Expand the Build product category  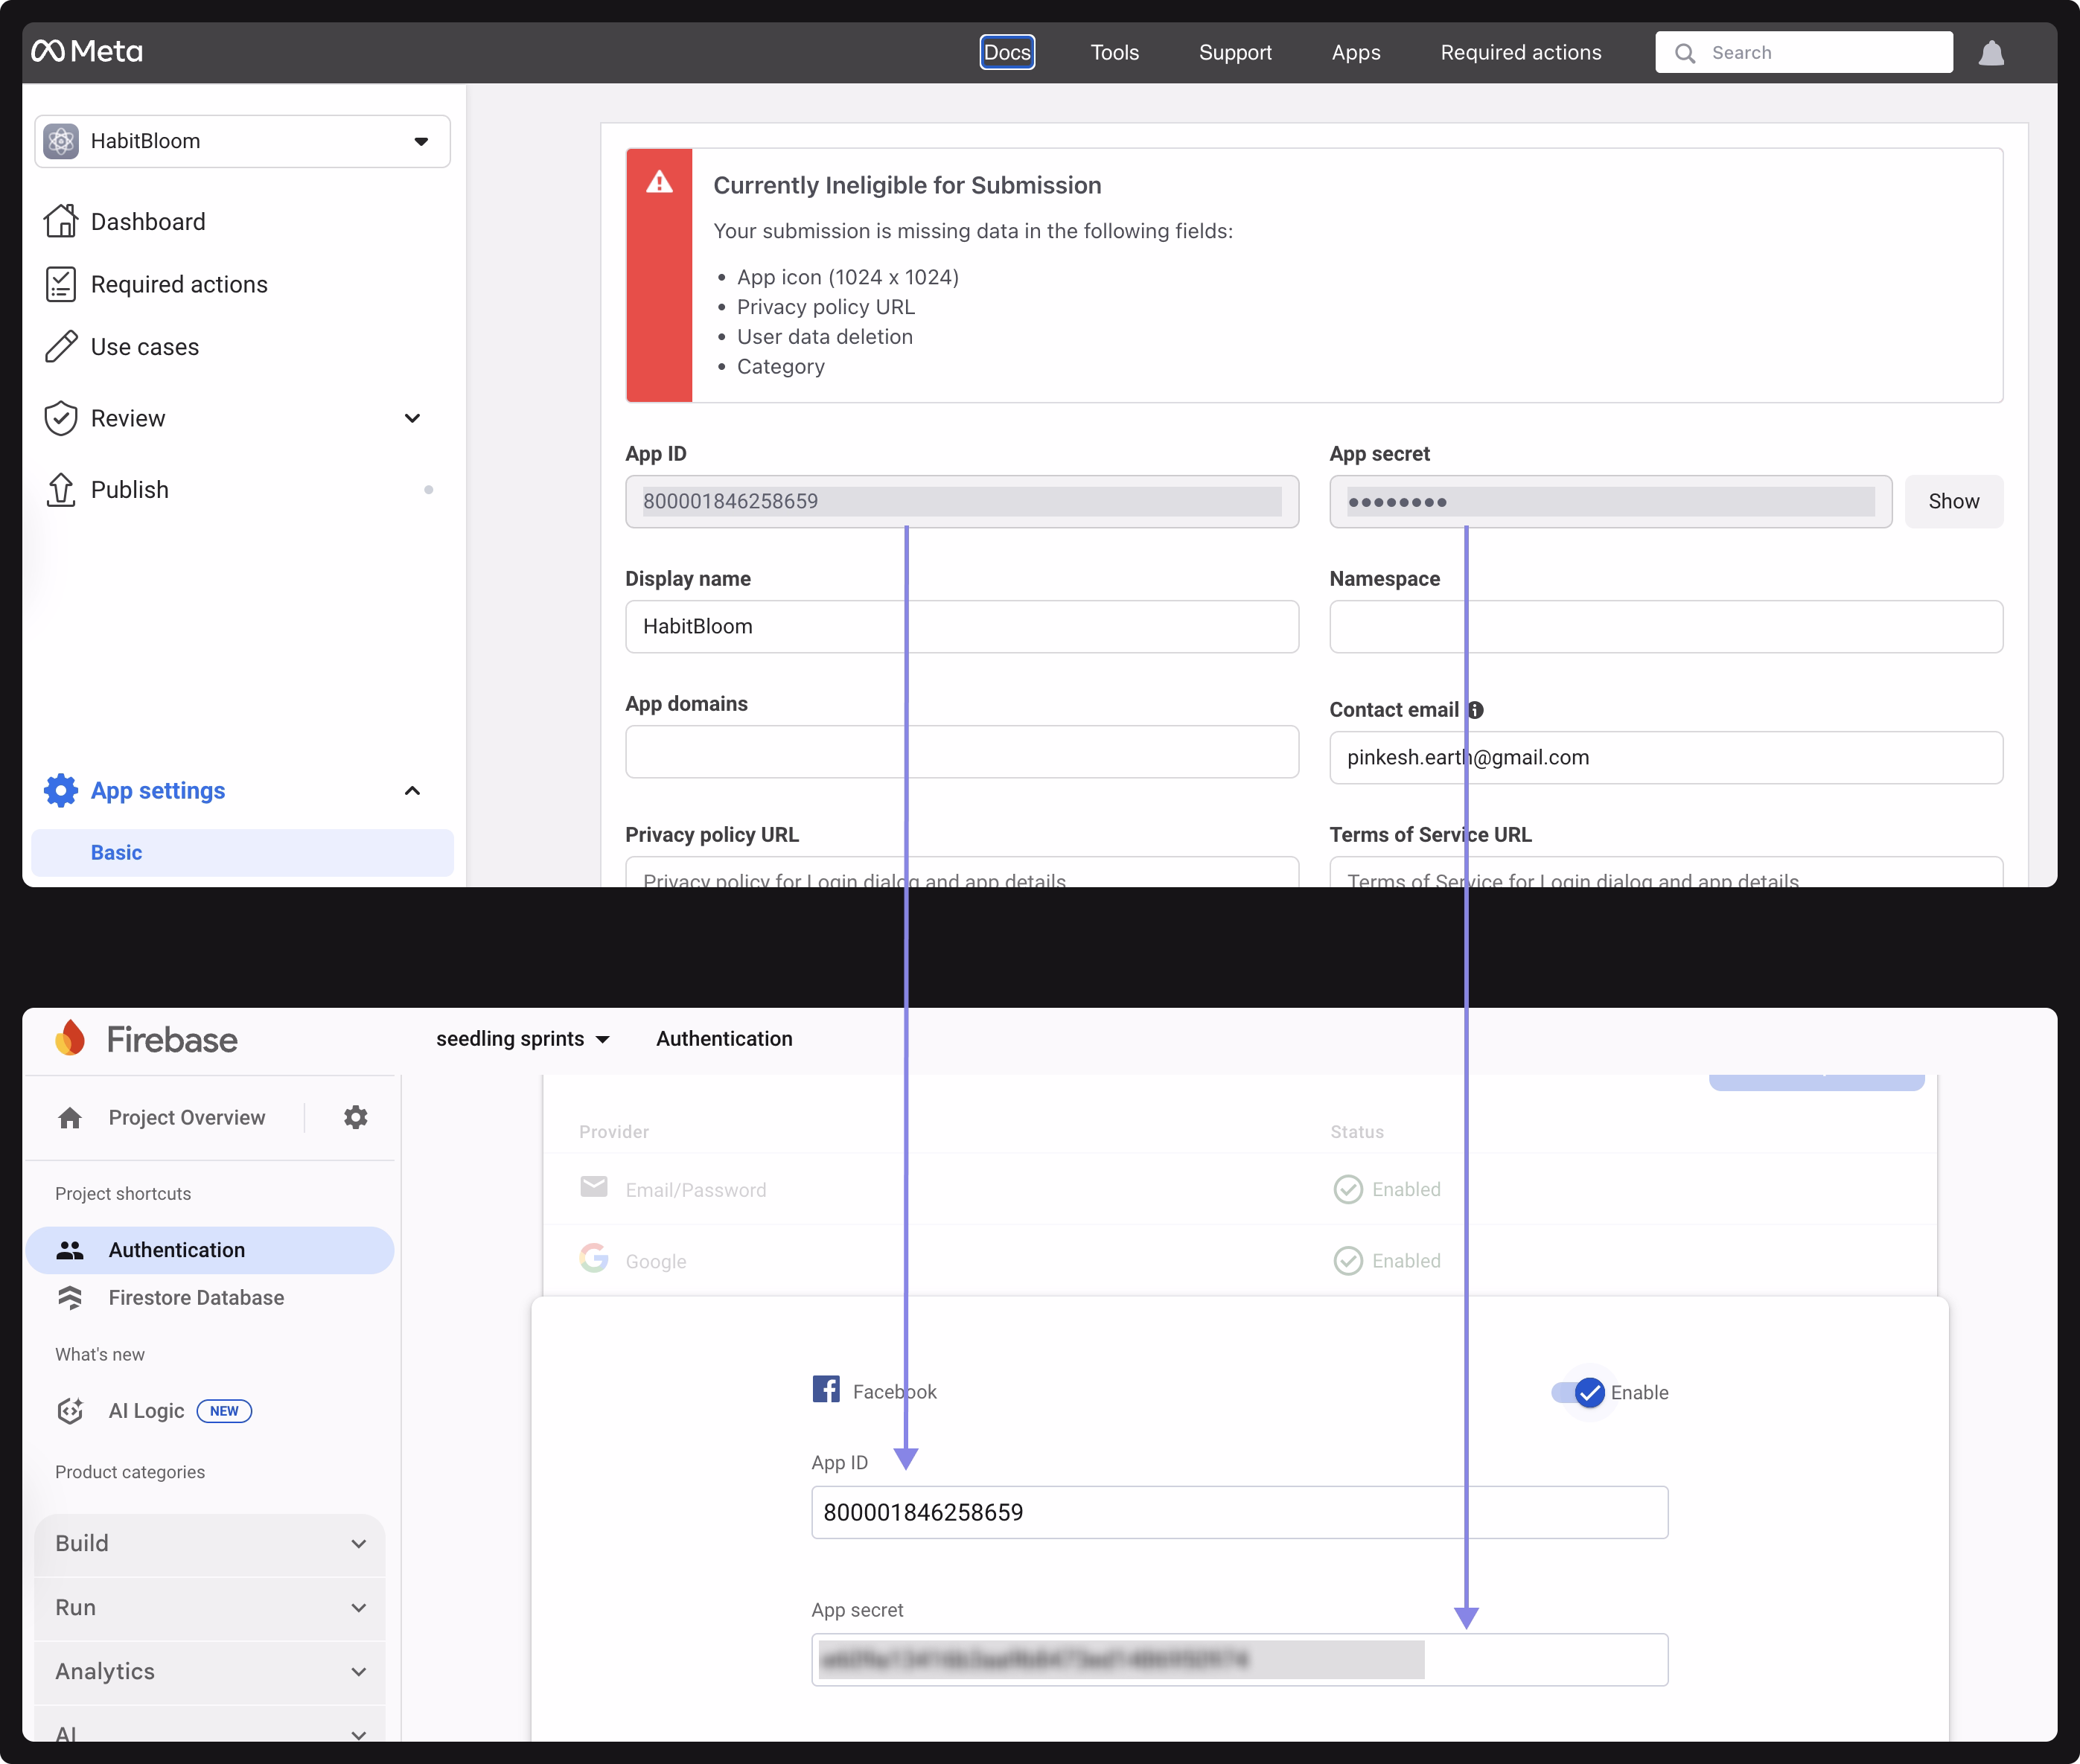point(210,1543)
